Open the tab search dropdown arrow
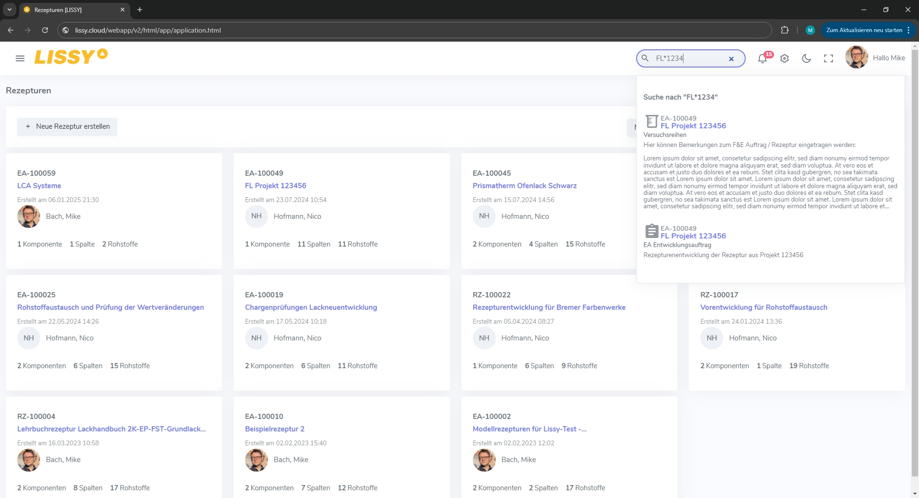 tap(10, 10)
